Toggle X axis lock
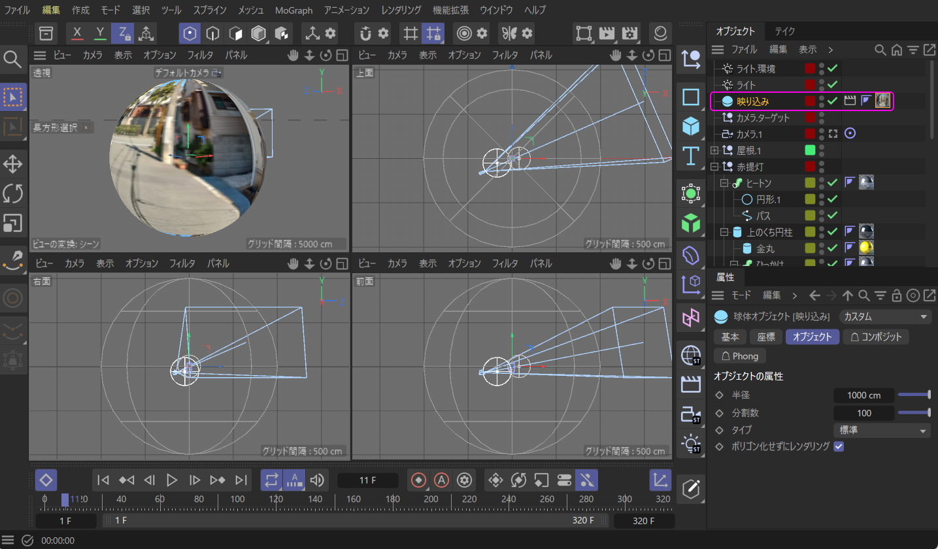 point(78,33)
